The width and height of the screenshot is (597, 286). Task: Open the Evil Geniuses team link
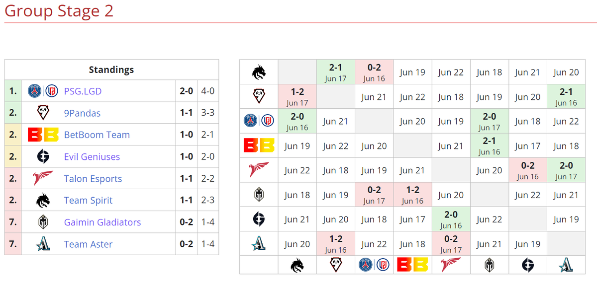(92, 157)
